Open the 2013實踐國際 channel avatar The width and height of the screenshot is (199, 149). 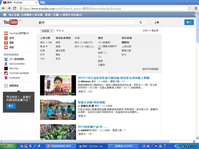[x=6, y=59]
